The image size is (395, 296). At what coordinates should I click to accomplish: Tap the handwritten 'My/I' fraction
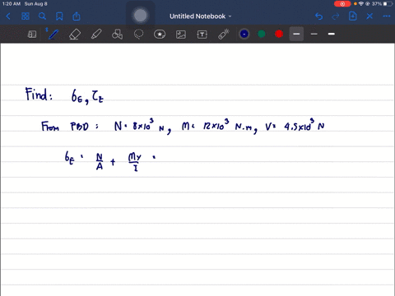click(x=135, y=162)
